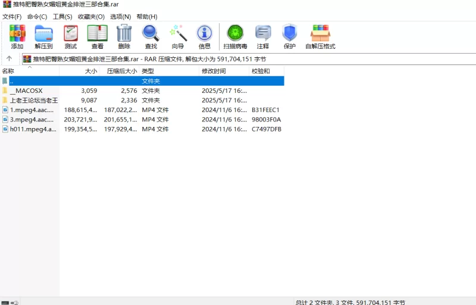Click the Add (添加) toolbar icon
This screenshot has width=476, height=305.
coord(17,33)
